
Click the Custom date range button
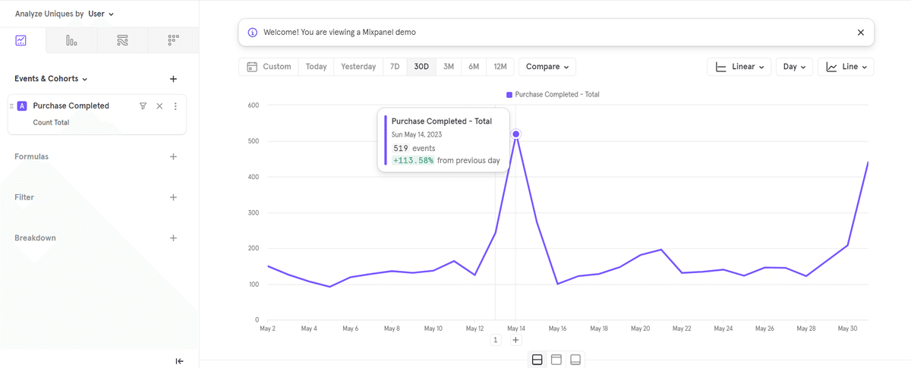(x=269, y=67)
